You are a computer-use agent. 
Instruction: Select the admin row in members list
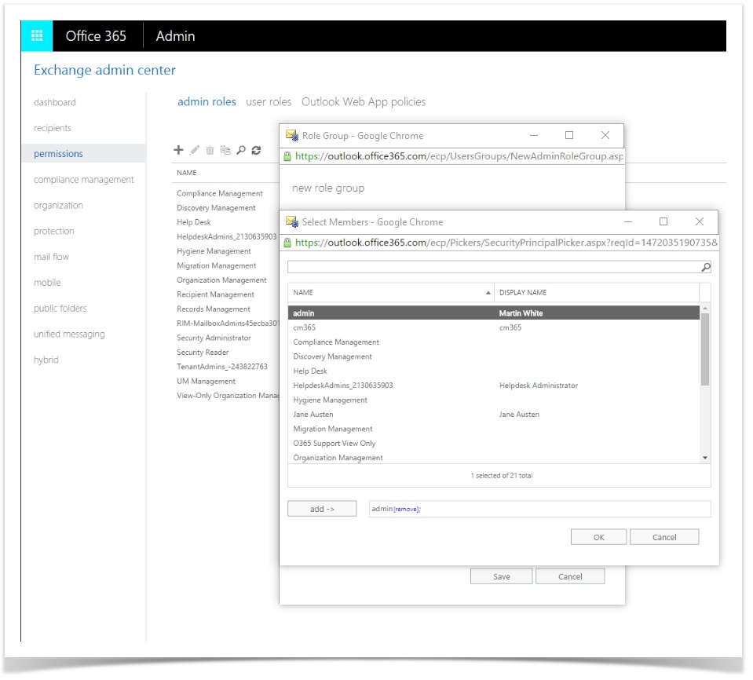[494, 313]
